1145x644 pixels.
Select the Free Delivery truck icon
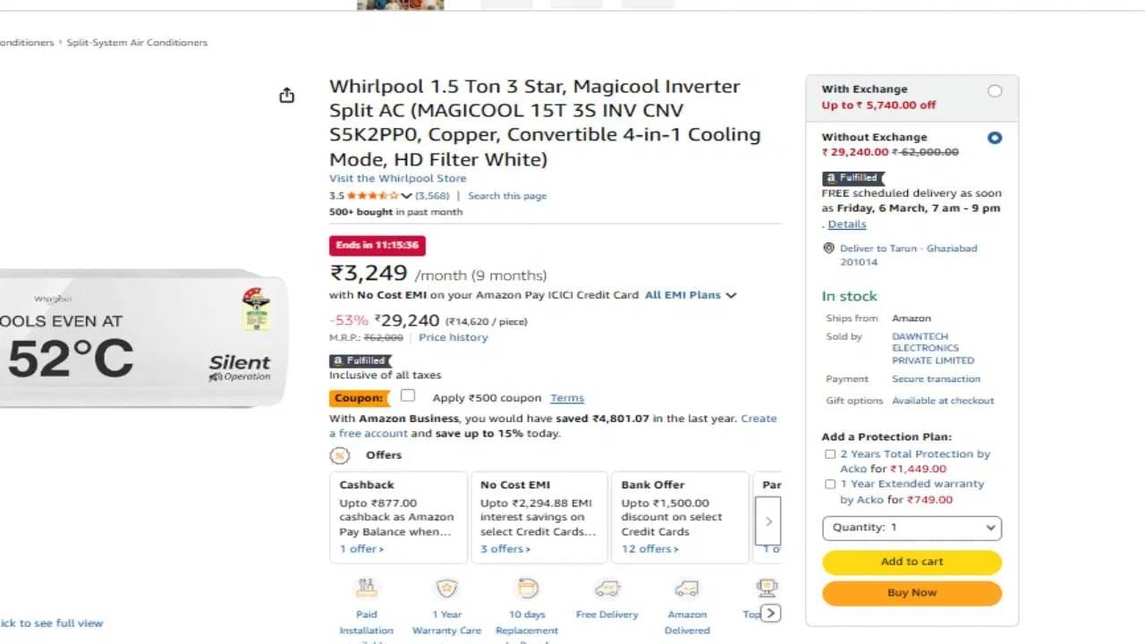[x=607, y=588]
